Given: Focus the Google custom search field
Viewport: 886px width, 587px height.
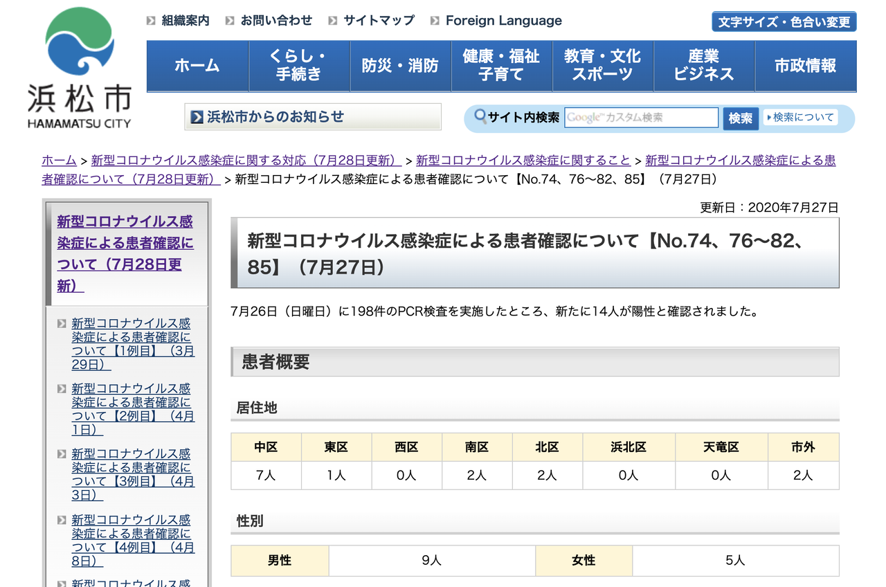Looking at the screenshot, I should pyautogui.click(x=642, y=118).
